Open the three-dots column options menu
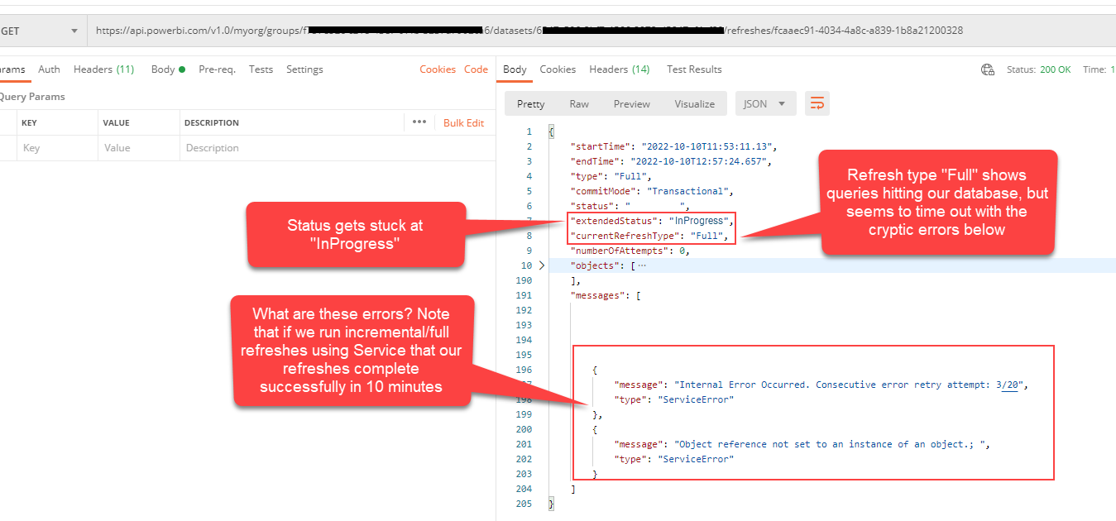1116x521 pixels. point(419,122)
